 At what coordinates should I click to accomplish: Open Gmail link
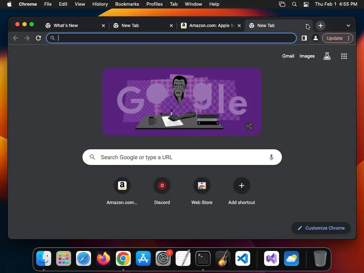[288, 56]
